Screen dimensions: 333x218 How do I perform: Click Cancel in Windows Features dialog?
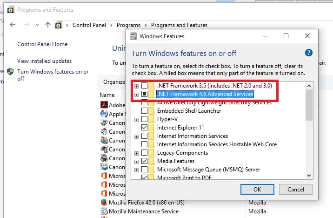(296, 189)
